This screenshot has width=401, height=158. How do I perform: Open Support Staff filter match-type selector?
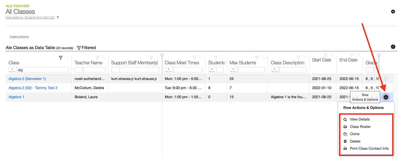coord(115,70)
